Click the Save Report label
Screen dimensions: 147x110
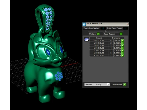(x=109, y=34)
